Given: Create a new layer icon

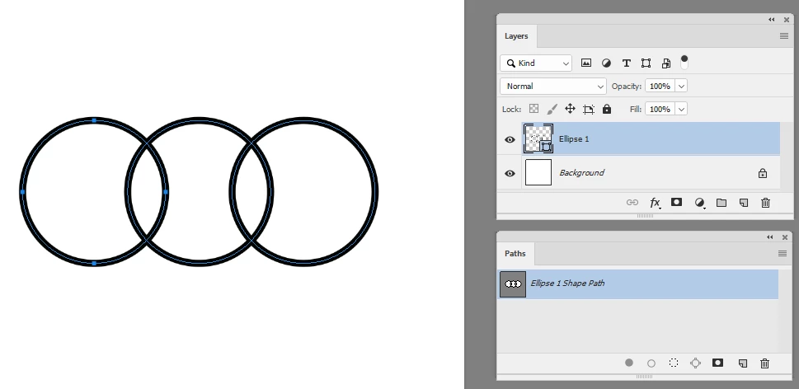Looking at the screenshot, I should click(x=744, y=203).
